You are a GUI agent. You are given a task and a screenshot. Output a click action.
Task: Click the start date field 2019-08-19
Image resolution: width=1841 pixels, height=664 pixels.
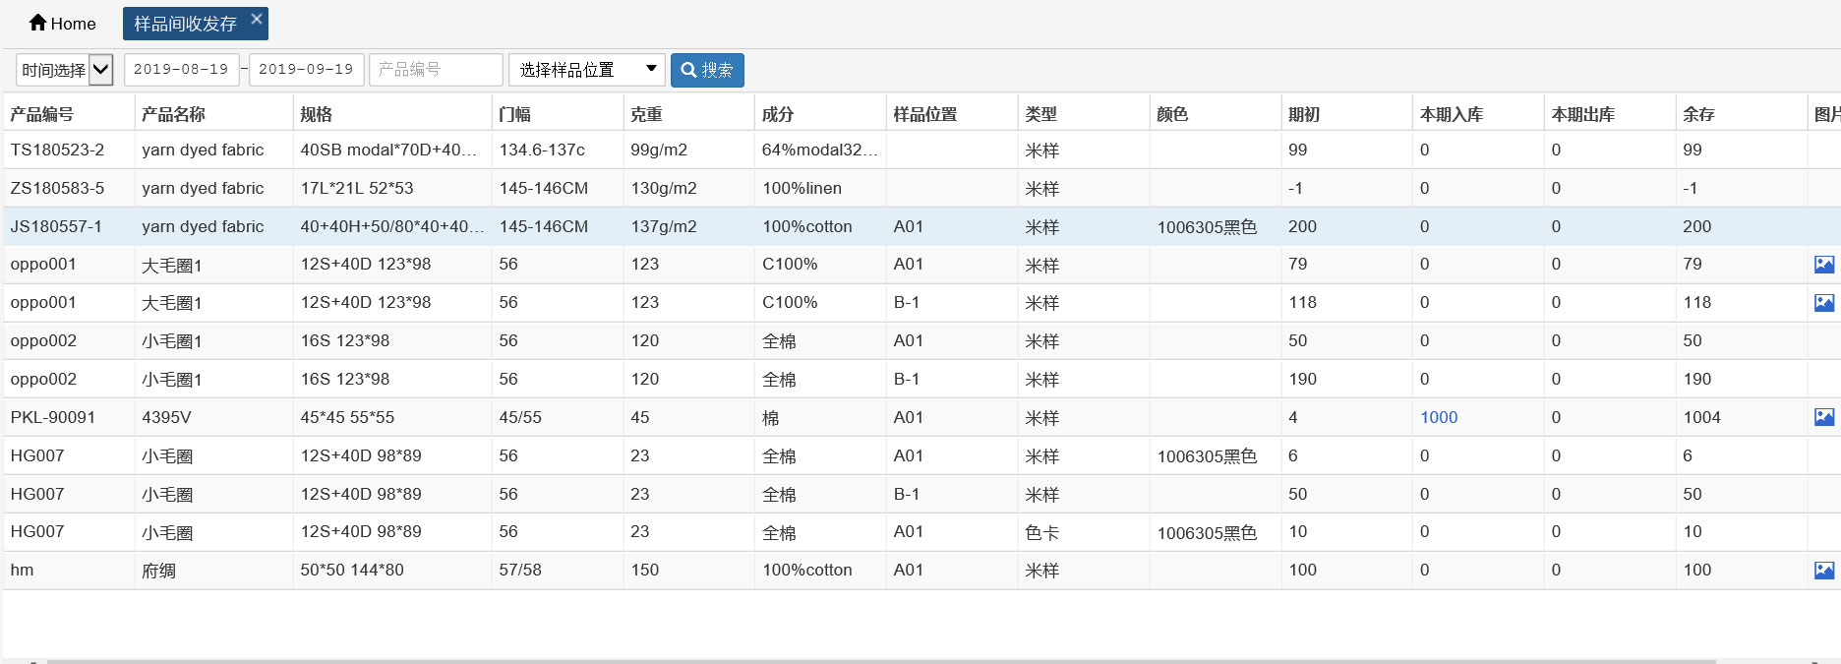click(181, 70)
